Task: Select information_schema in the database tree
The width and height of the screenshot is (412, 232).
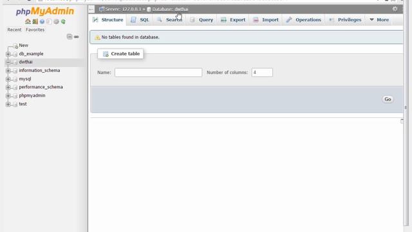Action: (39, 70)
